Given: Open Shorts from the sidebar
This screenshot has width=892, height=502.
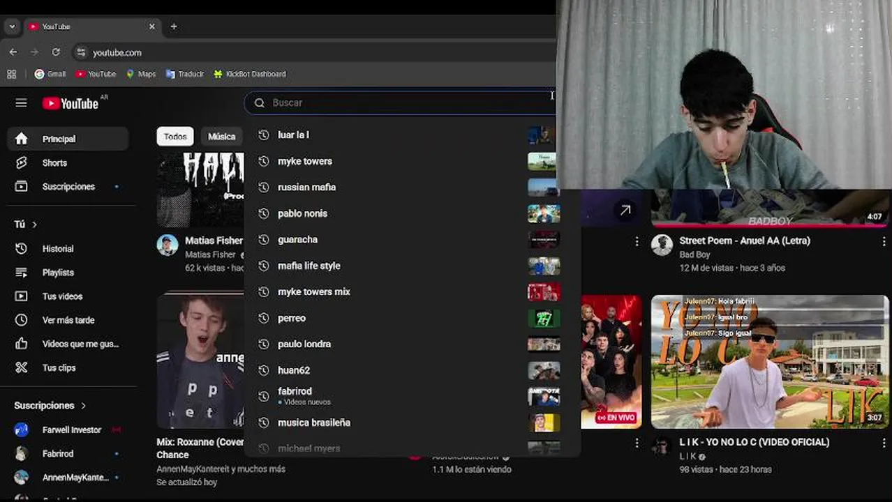Looking at the screenshot, I should (x=68, y=162).
